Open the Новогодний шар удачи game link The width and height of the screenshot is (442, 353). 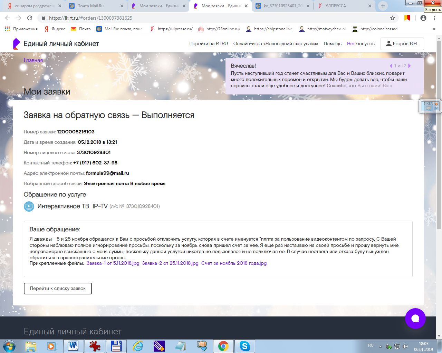coord(276,44)
